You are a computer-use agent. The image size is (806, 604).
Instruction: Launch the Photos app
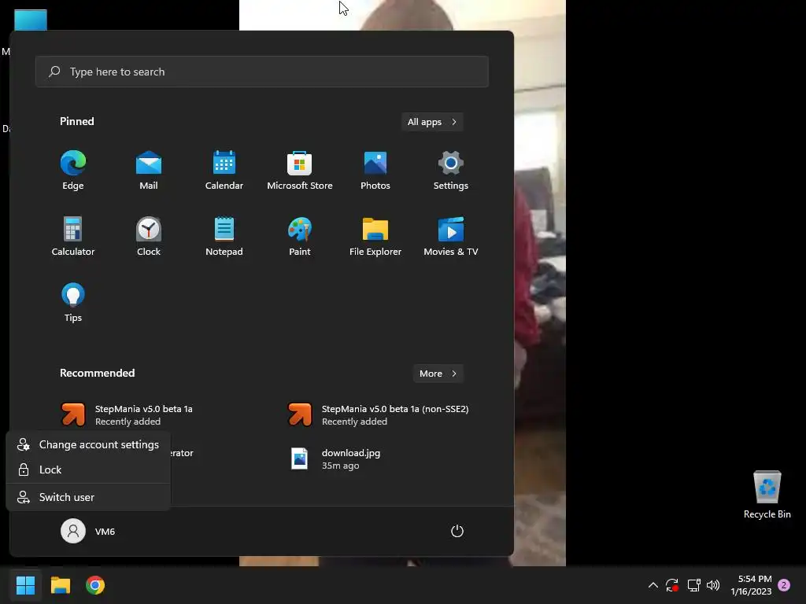pos(375,171)
